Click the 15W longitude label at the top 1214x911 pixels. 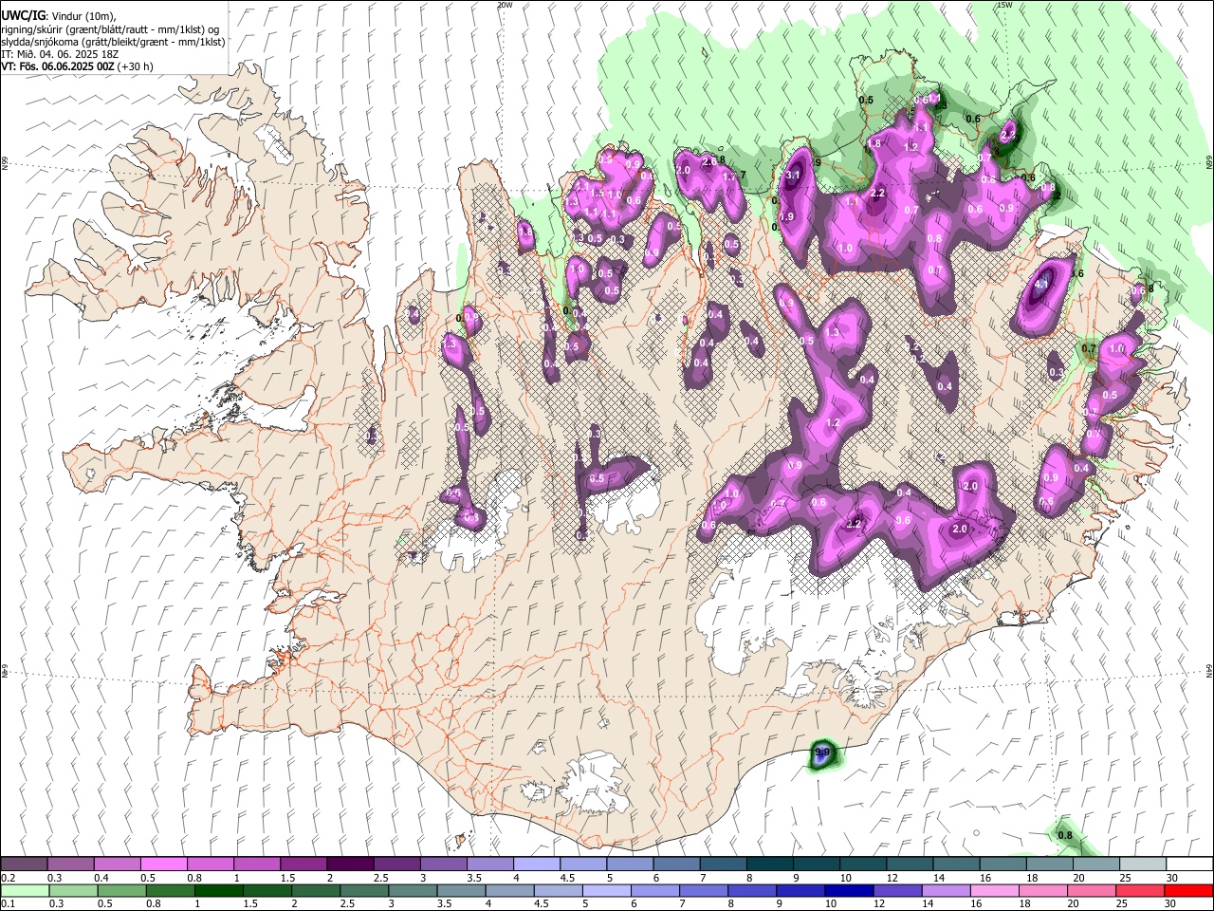click(1004, 5)
